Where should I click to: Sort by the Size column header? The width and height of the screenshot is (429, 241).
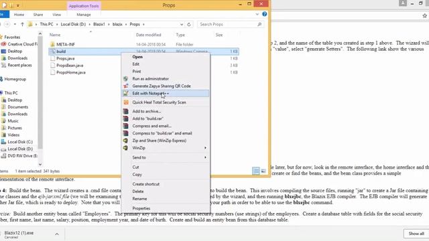click(x=219, y=35)
